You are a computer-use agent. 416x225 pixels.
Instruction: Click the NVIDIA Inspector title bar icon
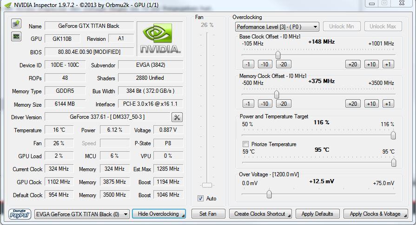(8, 5)
